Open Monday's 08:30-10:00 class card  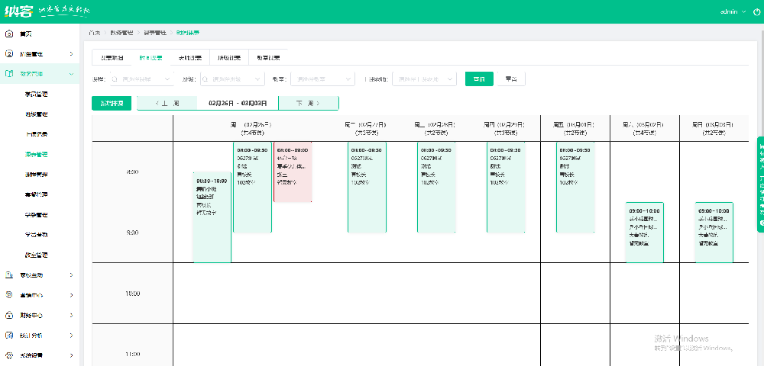pos(212,217)
